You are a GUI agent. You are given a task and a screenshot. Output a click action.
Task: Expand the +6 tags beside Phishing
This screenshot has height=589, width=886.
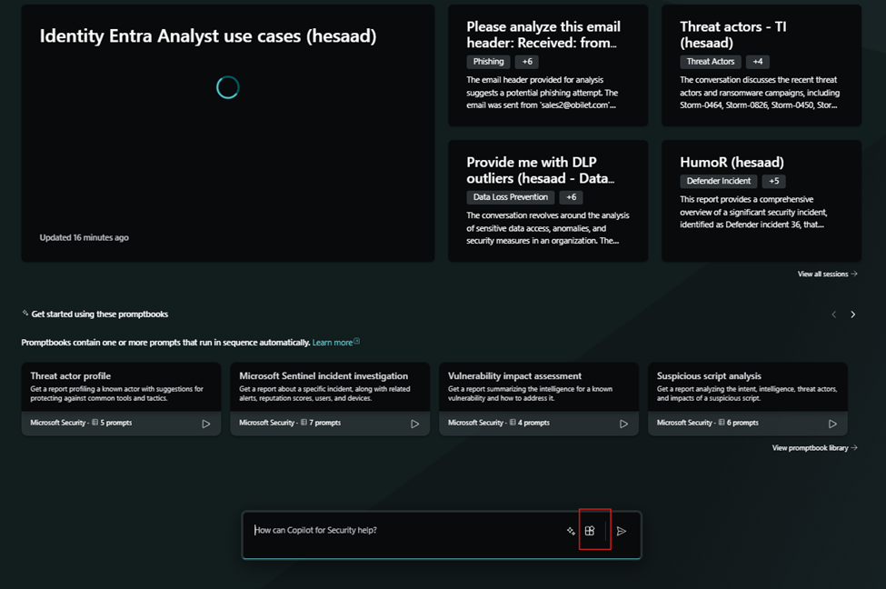pyautogui.click(x=527, y=62)
